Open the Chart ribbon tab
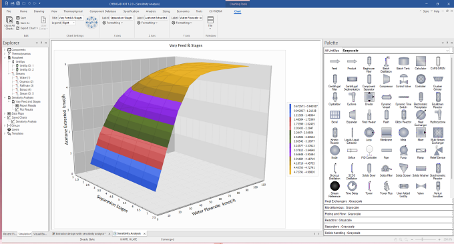Image resolution: width=454 pixels, height=244 pixels. click(238, 11)
